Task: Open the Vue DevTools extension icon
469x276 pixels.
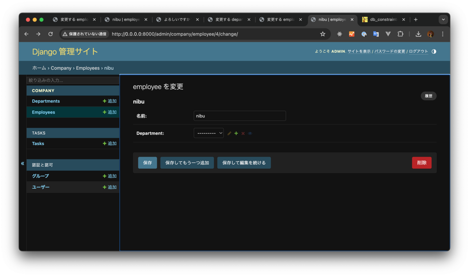Action: [388, 34]
